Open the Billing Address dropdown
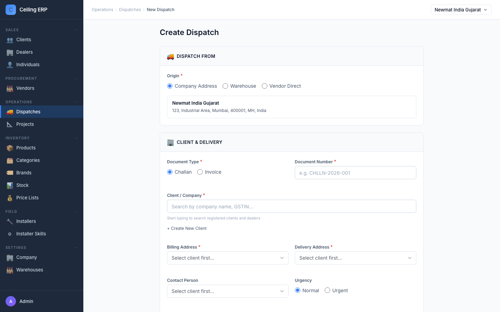Screen dimensions: 500x312 click(x=228, y=258)
